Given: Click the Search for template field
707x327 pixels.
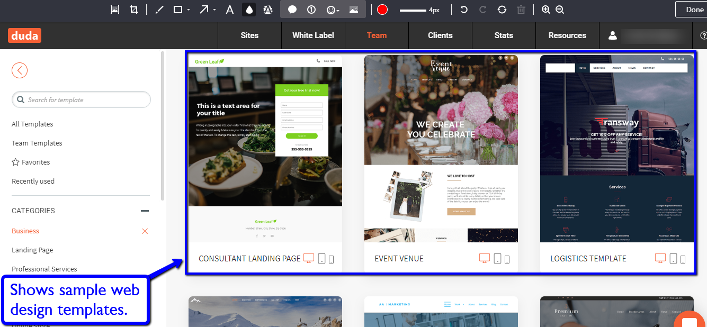Looking at the screenshot, I should [x=81, y=99].
